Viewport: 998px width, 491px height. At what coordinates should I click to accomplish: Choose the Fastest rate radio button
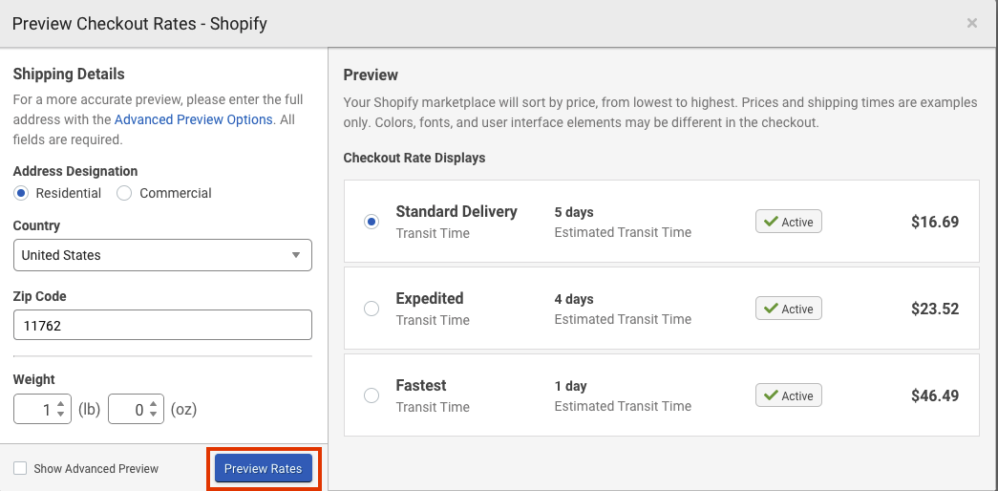[x=372, y=395]
